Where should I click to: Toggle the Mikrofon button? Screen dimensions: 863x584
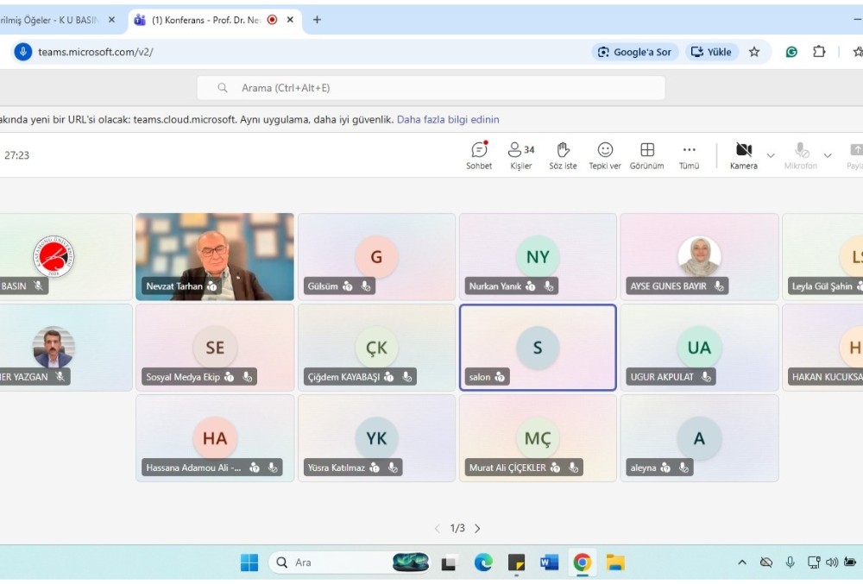pyautogui.click(x=801, y=155)
